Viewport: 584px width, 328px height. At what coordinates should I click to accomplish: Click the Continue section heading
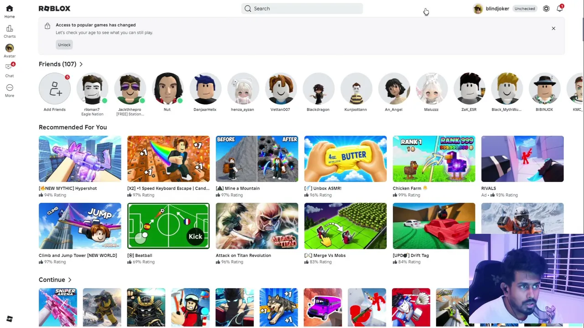[52, 280]
